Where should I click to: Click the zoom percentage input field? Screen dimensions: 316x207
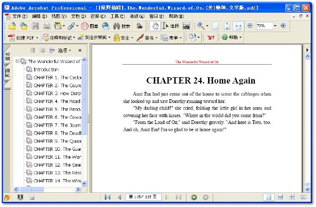coord(264,26)
